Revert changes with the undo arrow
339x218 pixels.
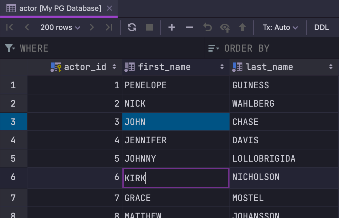click(x=207, y=28)
